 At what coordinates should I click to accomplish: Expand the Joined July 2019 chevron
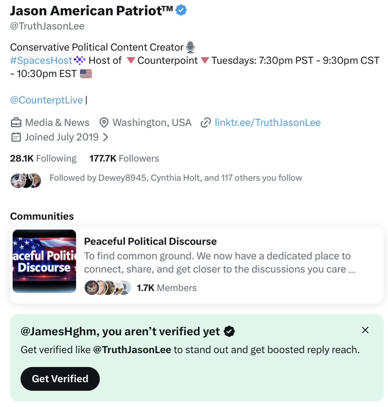click(105, 137)
